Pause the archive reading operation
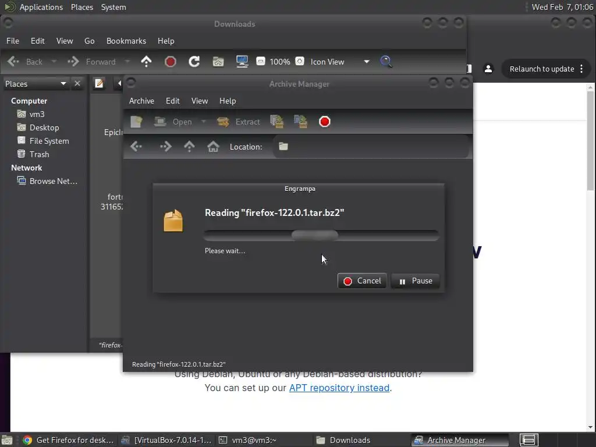Image resolution: width=596 pixels, height=447 pixels. point(415,281)
